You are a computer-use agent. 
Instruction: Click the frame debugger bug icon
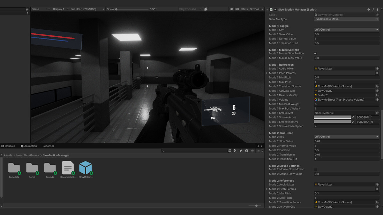[206, 9]
